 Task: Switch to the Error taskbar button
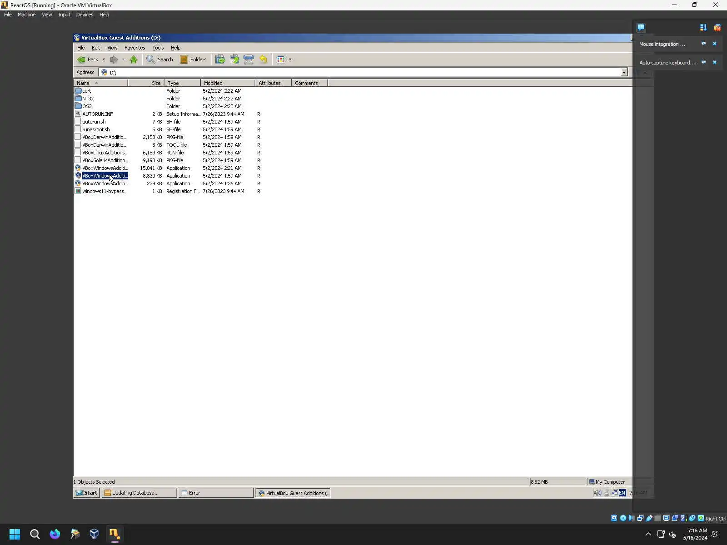click(216, 493)
